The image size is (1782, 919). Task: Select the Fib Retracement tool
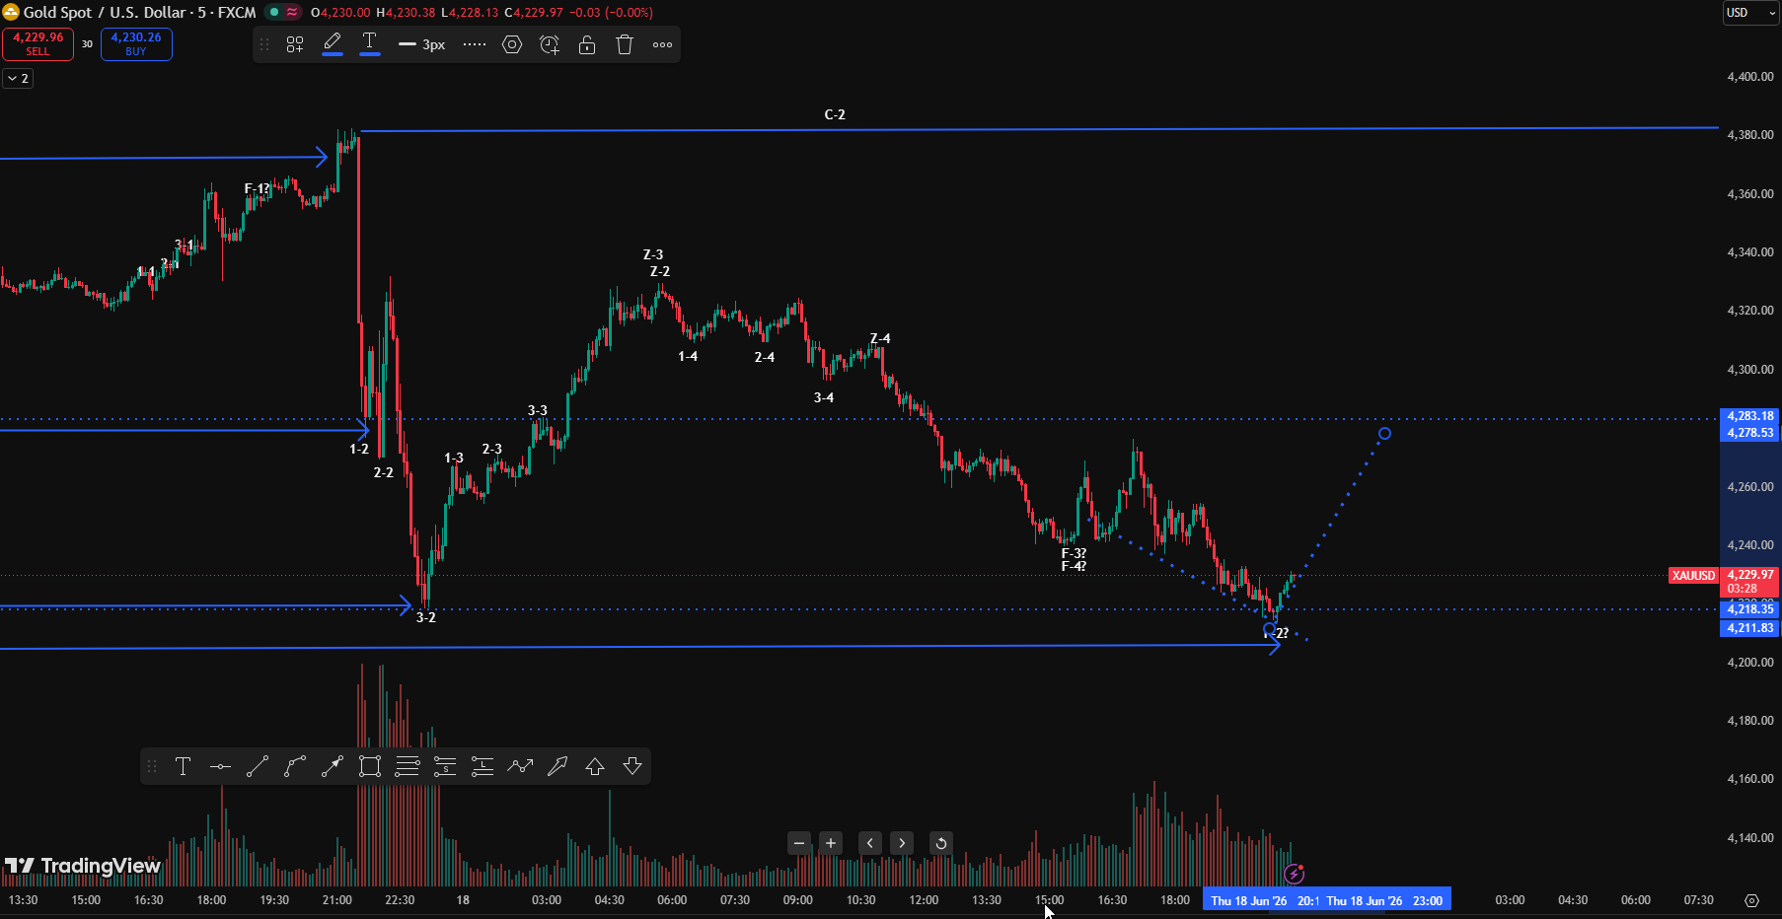point(408,766)
